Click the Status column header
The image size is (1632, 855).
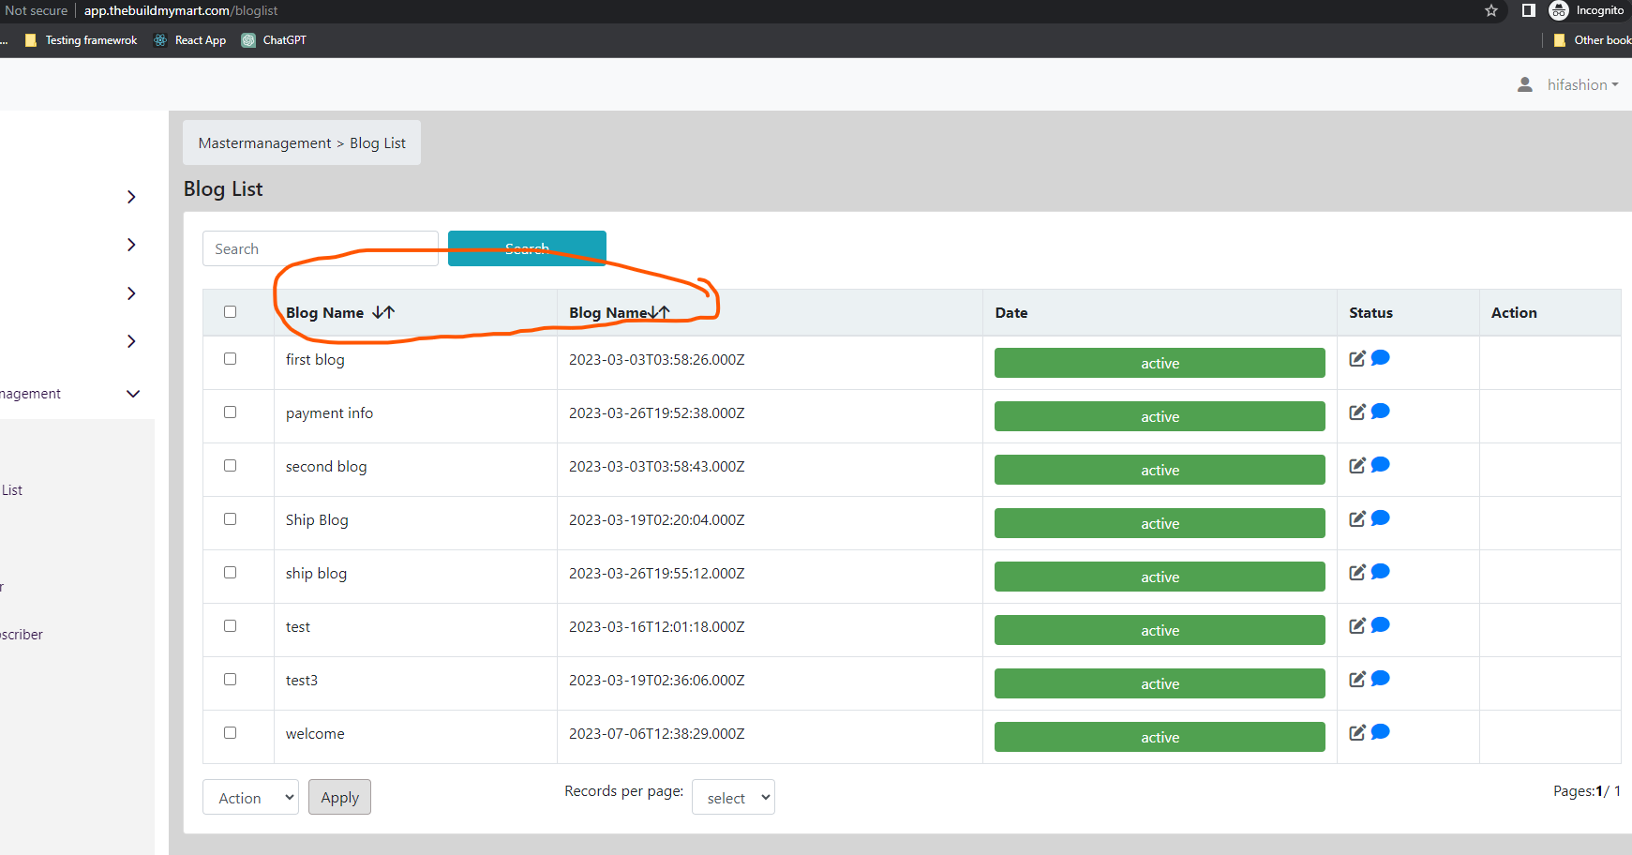tap(1370, 312)
